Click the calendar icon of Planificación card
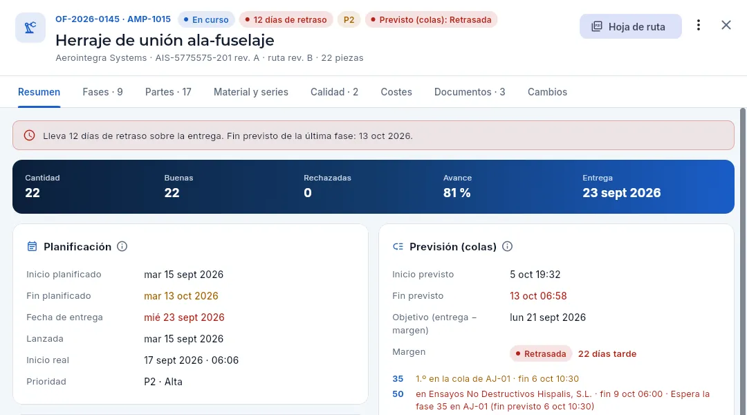Screen dimensions: 747x415 (32, 246)
